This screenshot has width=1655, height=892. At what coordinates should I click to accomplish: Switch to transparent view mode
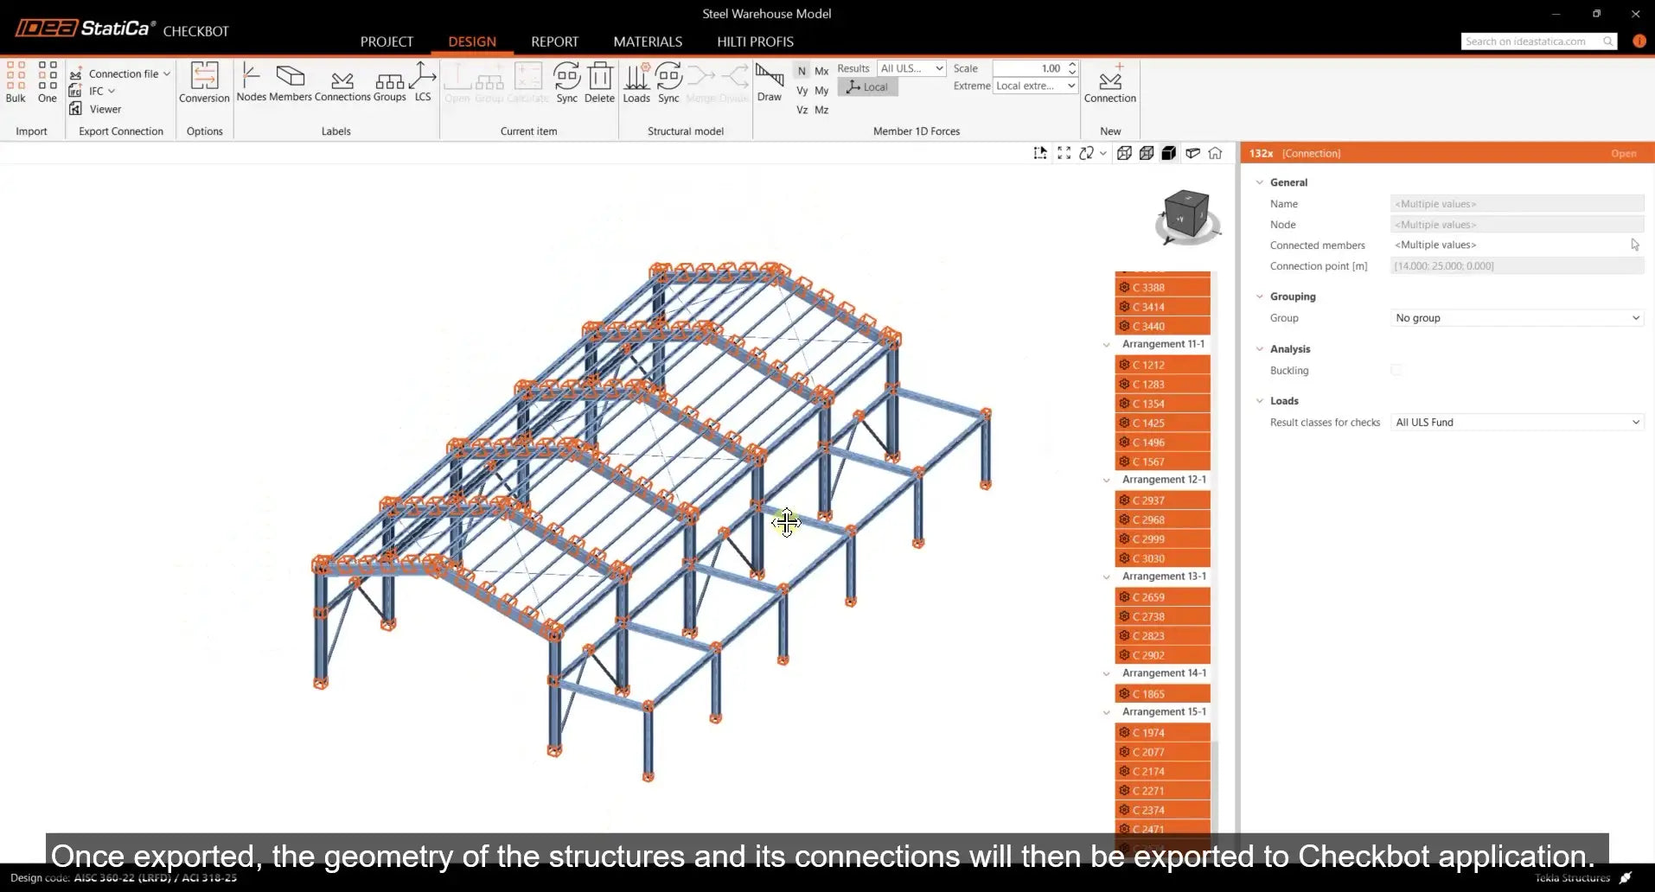[x=1147, y=153]
